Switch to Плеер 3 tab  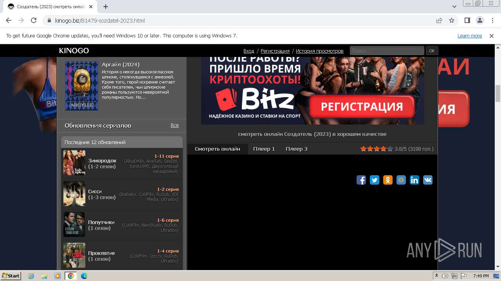[x=297, y=149]
